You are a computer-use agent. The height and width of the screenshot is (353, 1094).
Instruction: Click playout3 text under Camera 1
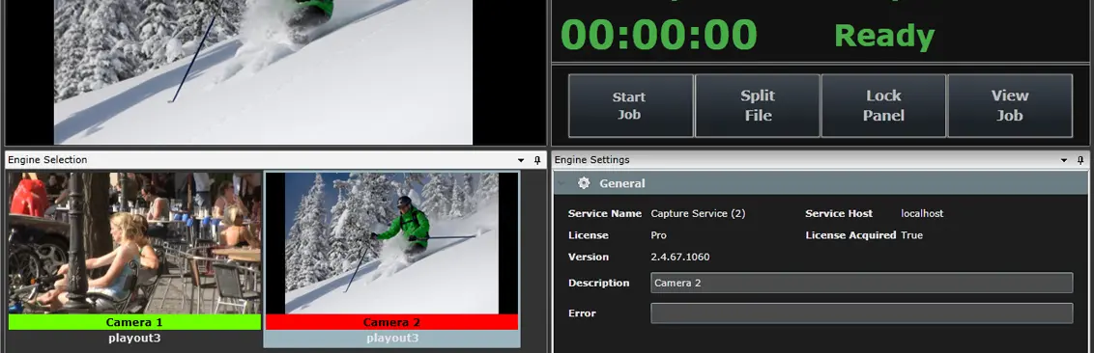point(134,339)
